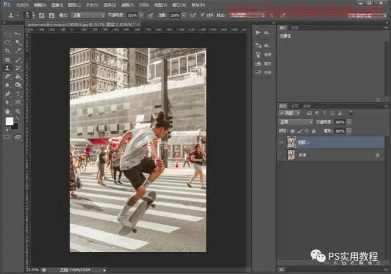This screenshot has width=391, height=274.
Task: Select the Healing Brush tool
Action: click(7, 59)
